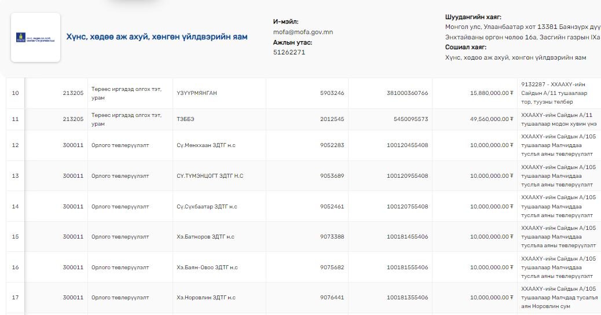
Task: Open the ministry name heading link
Action: (156, 37)
